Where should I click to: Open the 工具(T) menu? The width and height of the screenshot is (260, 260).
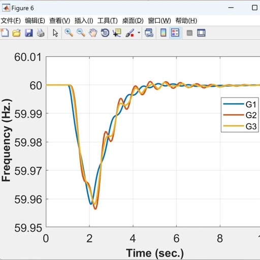[108, 21]
